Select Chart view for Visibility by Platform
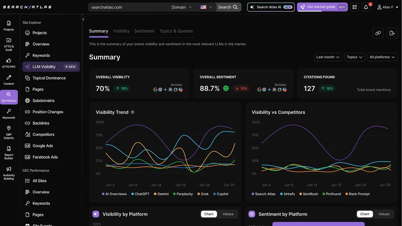Screen dimensions: 402x226 [x=209, y=214]
